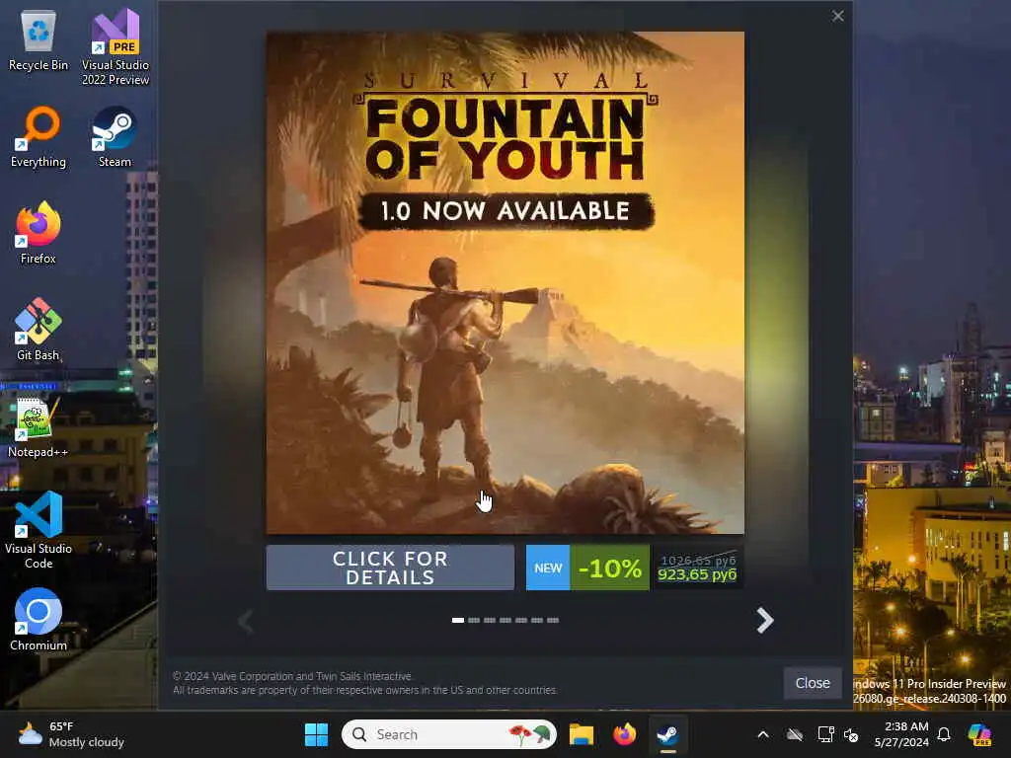
Task: Select the sixth carousel page dot
Action: (537, 620)
